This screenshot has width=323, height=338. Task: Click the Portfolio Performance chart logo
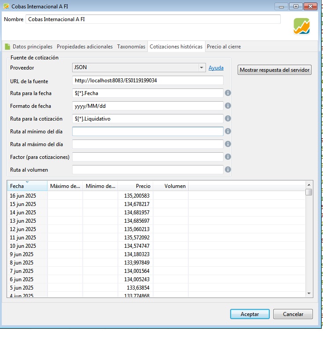(x=301, y=26)
